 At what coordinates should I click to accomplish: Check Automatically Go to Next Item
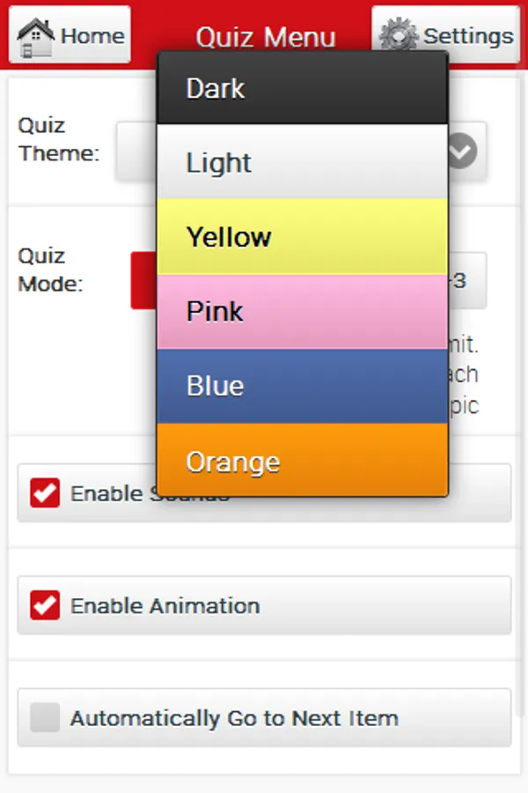coord(45,718)
